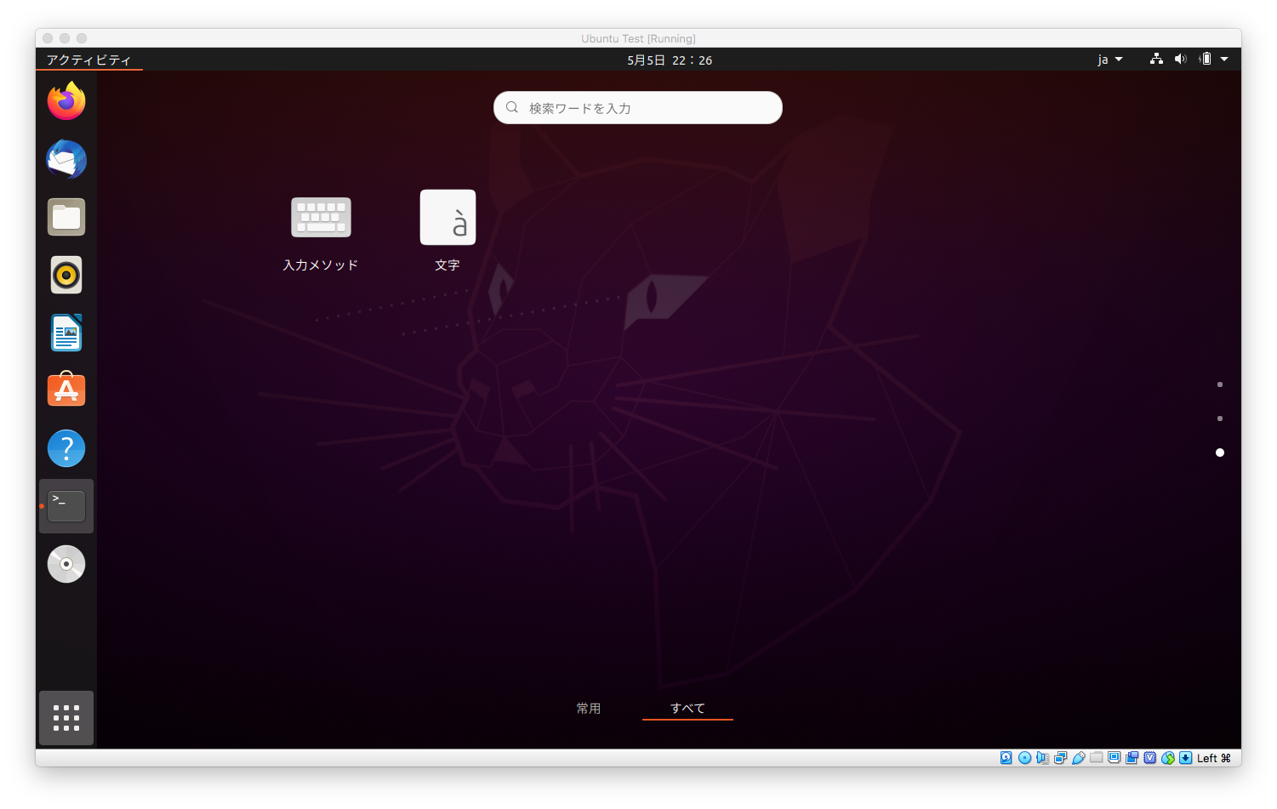This screenshot has height=809, width=1277.
Task: Click the VirtualBox shared folders icon
Action: point(1097,757)
